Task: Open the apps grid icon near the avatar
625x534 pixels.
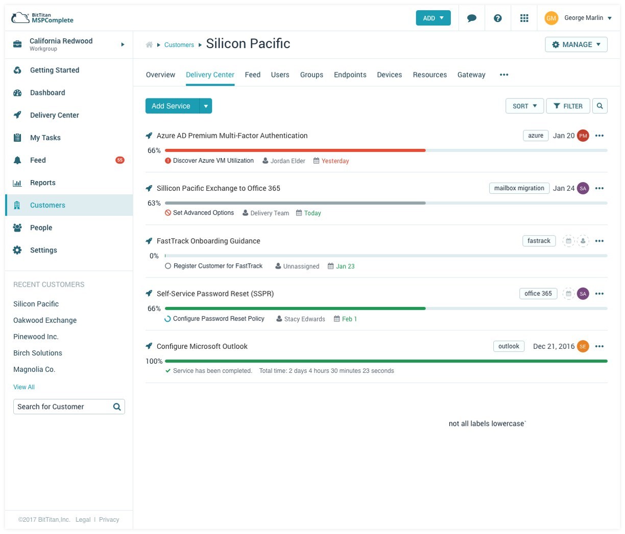Action: coord(524,17)
